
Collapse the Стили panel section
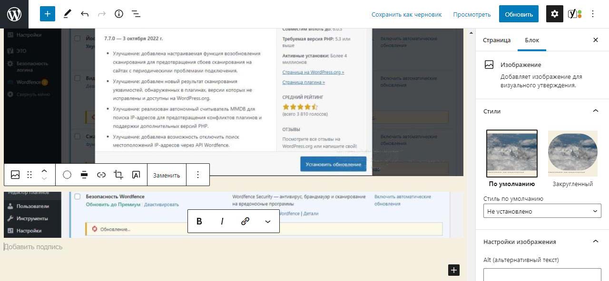click(x=595, y=111)
